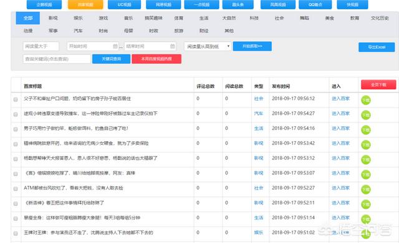Open the 阅读量从高到低 sort dropdown
Screen dimensions: 399x243
208,47
